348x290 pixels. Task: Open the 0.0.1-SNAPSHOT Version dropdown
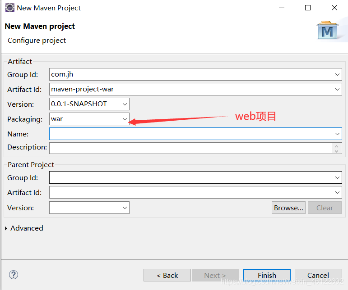125,104
